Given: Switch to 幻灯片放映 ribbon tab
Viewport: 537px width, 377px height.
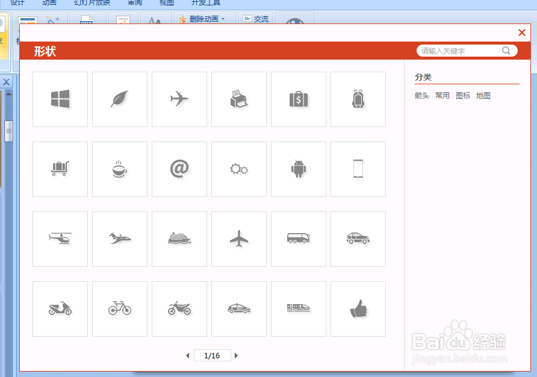Looking at the screenshot, I should (x=92, y=3).
